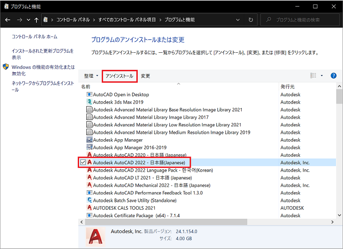Viewport: 343px width, 249px height.
Task: Select Autodesk 3ds Max 2019 entry
Action: 118,102
